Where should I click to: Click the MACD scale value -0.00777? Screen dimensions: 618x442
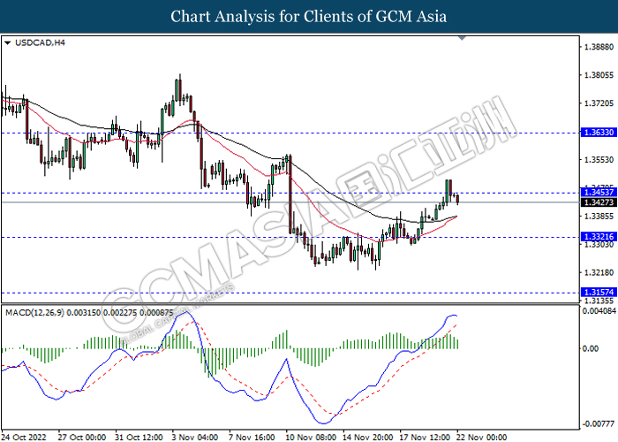tap(599, 424)
